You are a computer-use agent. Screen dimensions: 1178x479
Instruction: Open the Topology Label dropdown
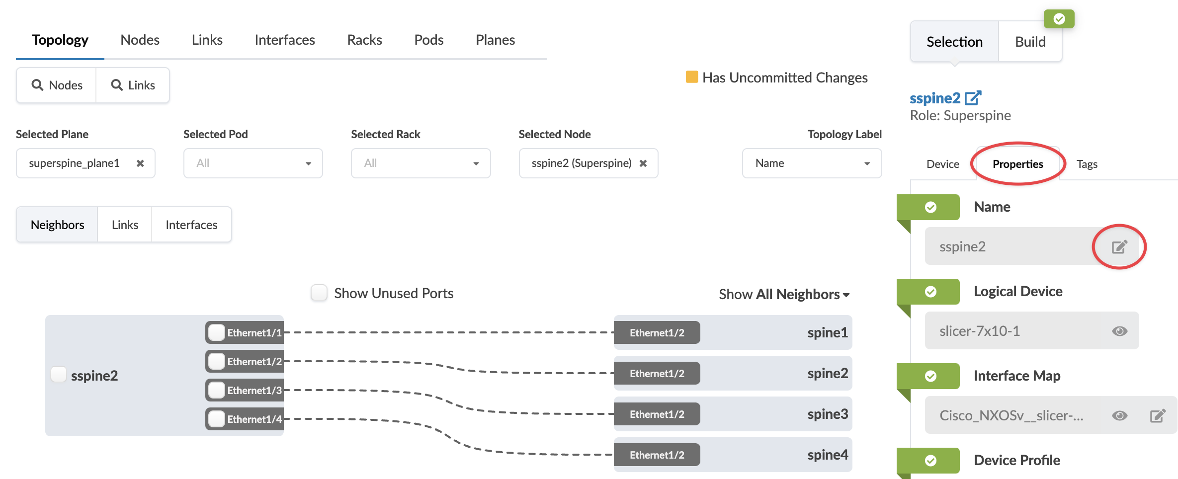pyautogui.click(x=812, y=163)
